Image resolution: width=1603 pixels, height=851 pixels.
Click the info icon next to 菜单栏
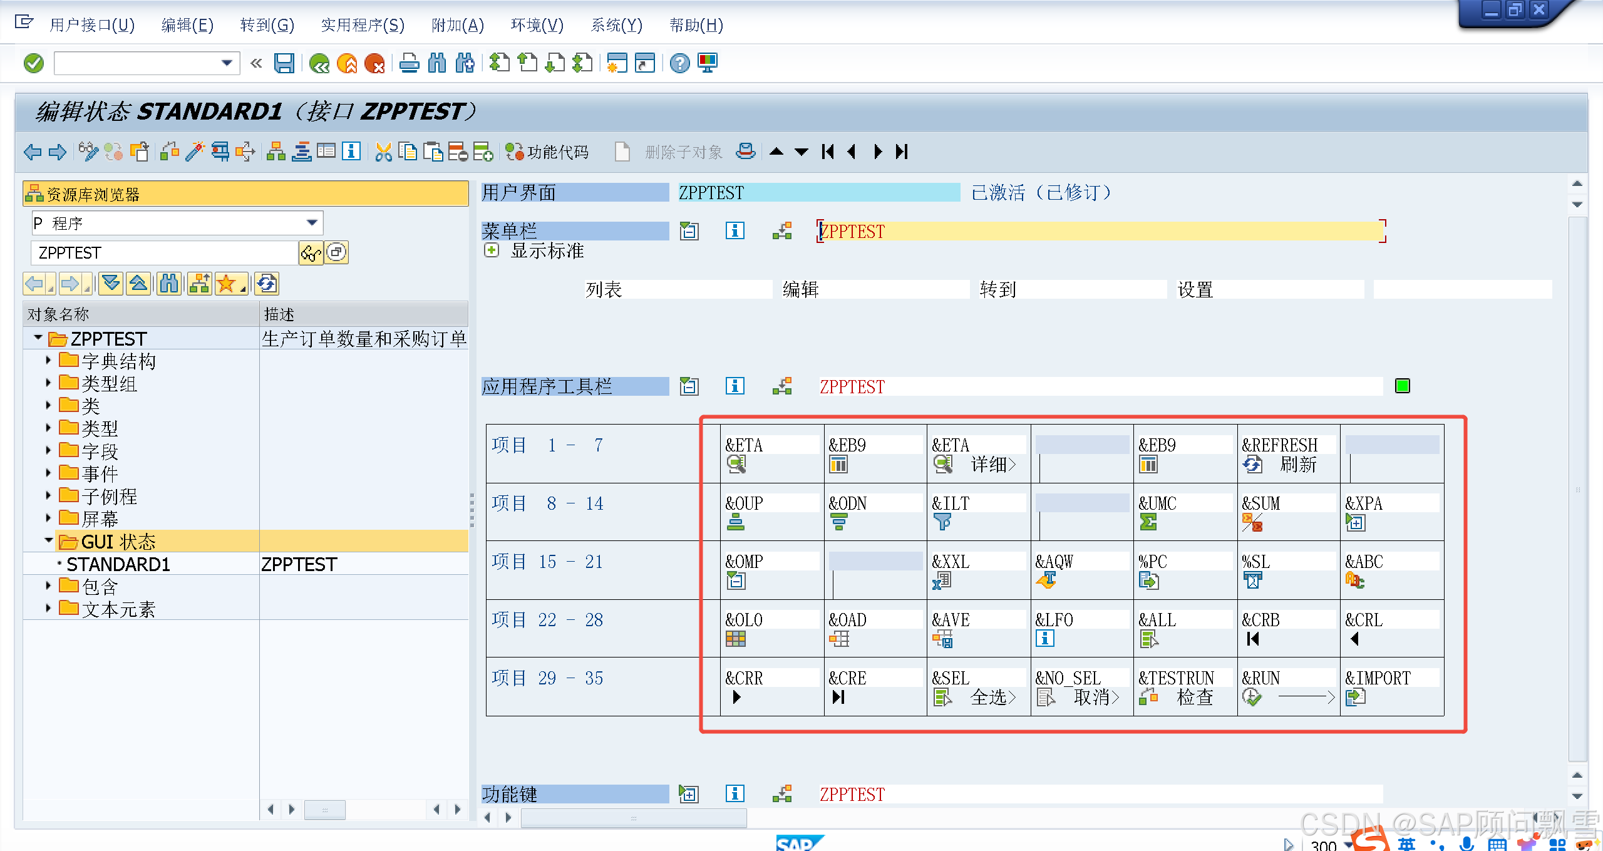click(x=734, y=231)
